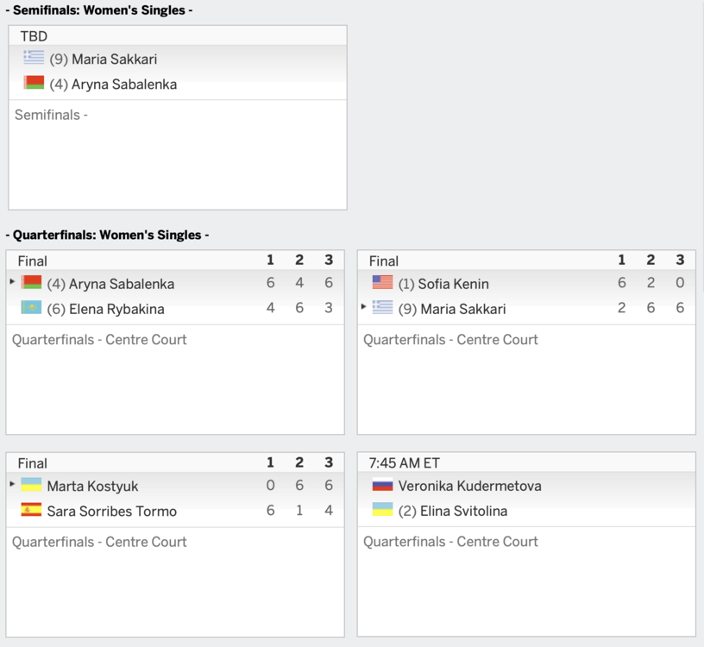
Task: Click the Quarterfinals: Women's Singles heading
Action: 107,235
